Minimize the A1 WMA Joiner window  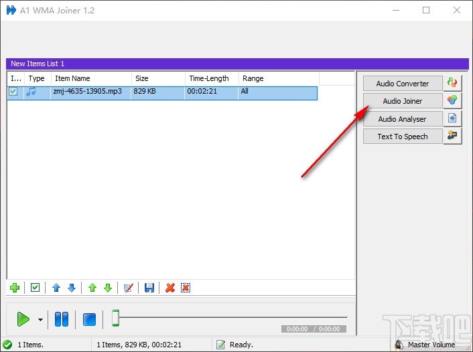pos(396,10)
